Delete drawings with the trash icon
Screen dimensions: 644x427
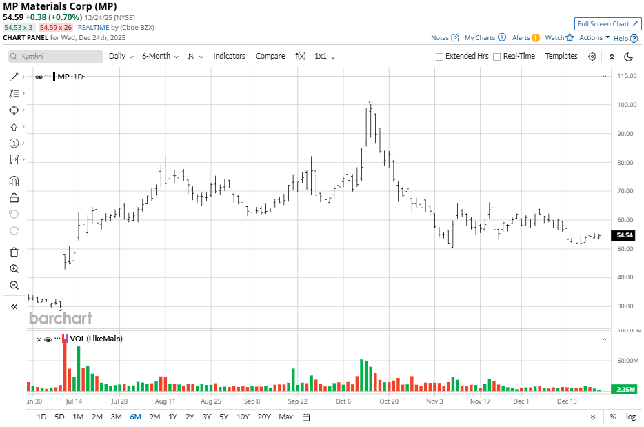pos(14,252)
